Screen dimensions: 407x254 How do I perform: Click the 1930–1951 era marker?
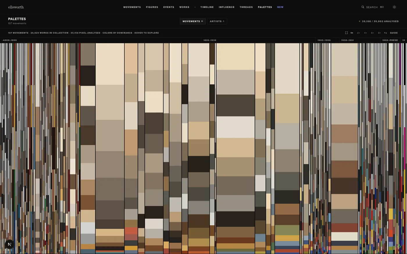point(347,40)
